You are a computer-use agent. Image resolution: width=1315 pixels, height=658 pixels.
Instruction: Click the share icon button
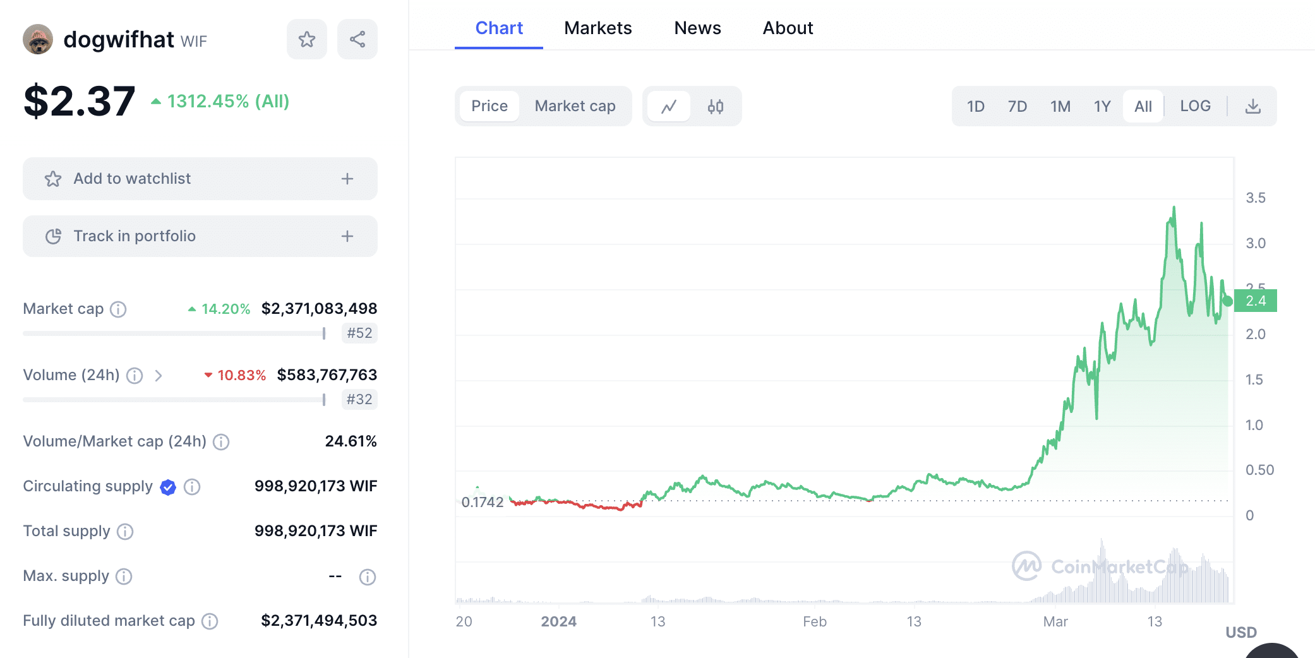[x=357, y=39]
